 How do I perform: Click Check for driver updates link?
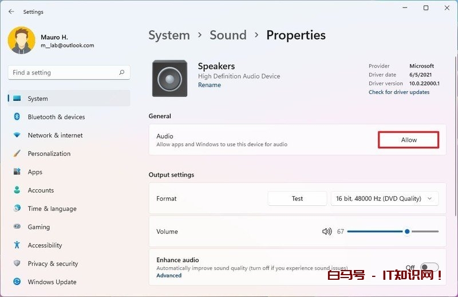398,92
